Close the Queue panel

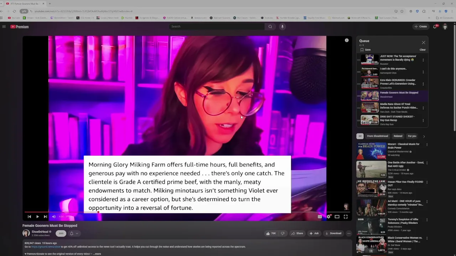423,43
